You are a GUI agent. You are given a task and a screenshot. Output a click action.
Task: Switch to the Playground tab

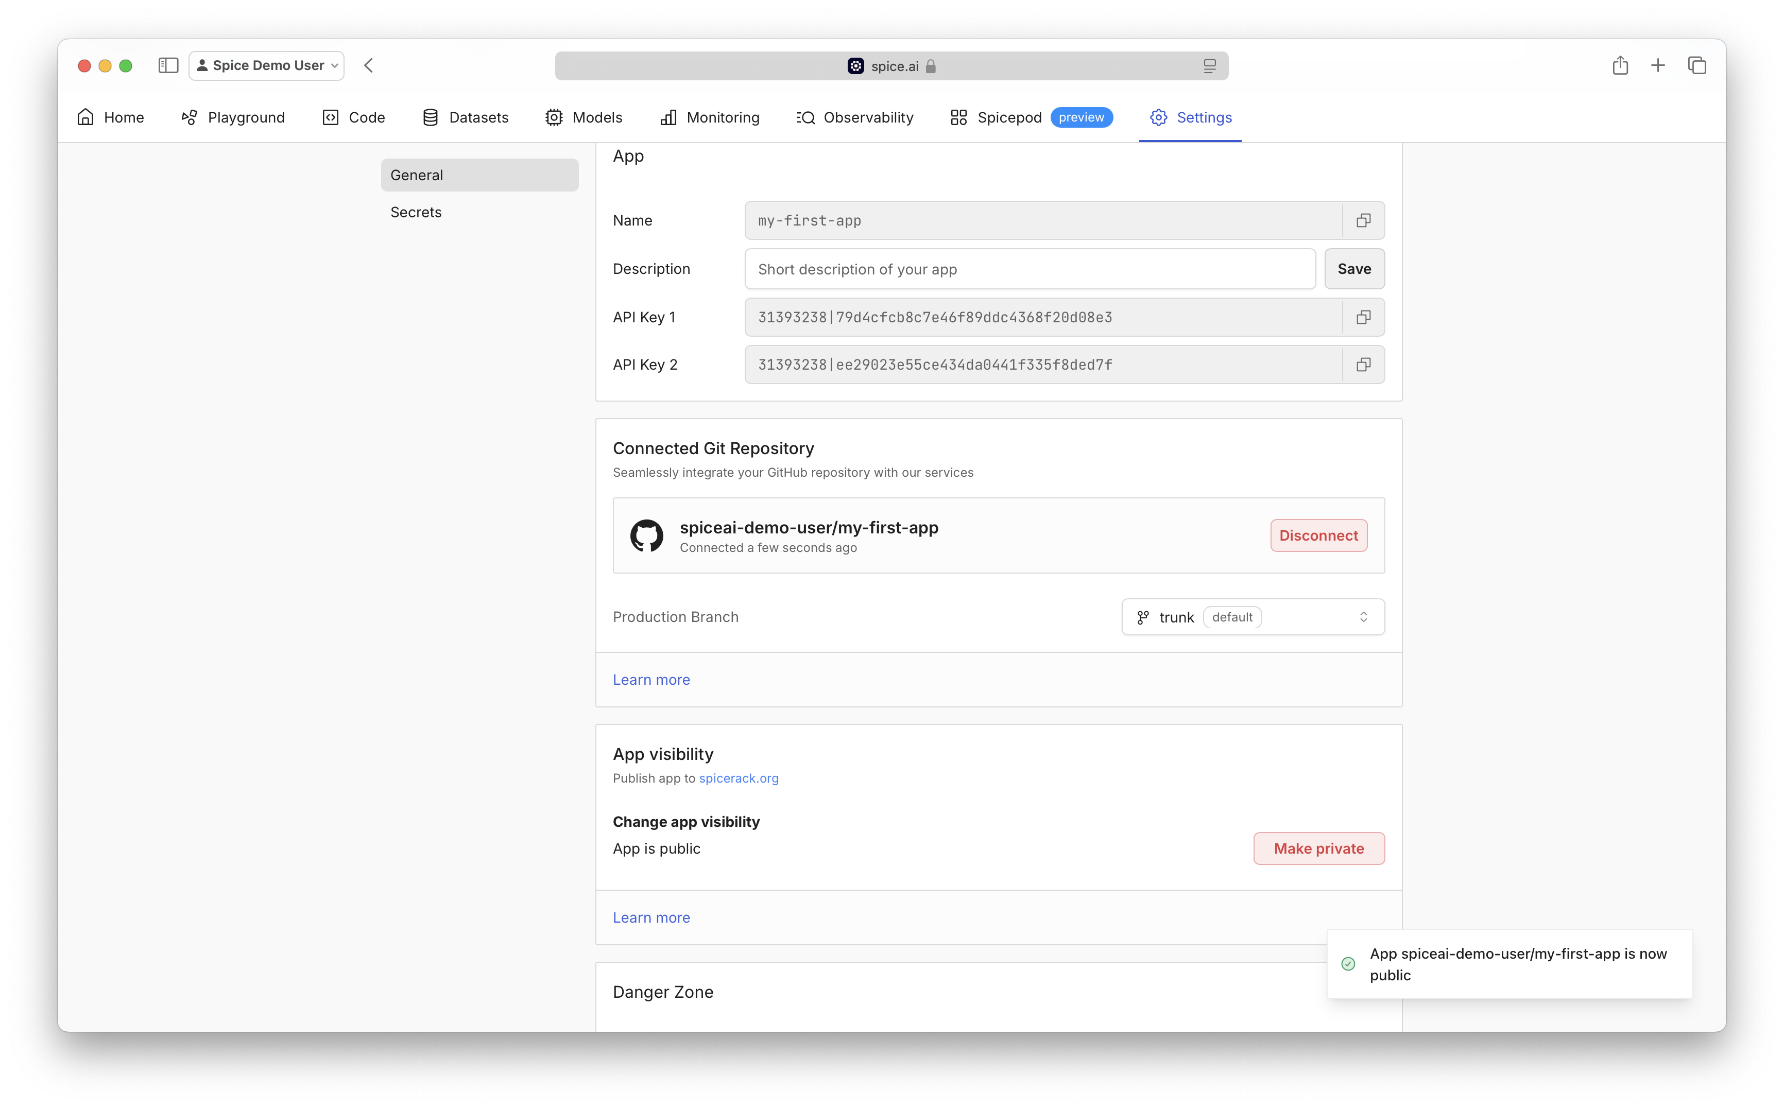pyautogui.click(x=233, y=117)
